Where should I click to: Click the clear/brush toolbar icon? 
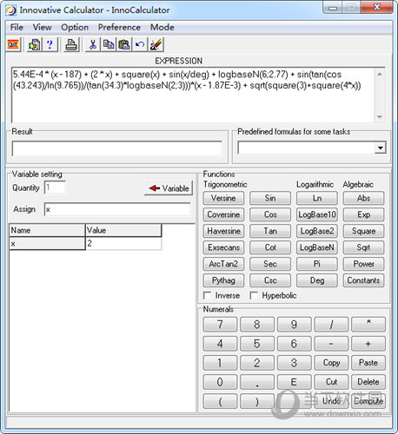tap(156, 44)
